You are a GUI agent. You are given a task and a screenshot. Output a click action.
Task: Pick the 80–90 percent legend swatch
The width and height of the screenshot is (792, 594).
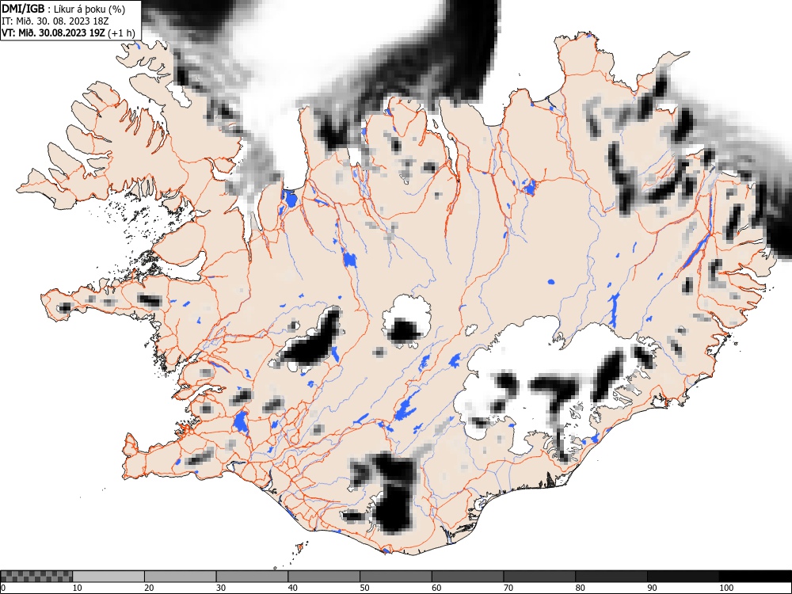coord(611,577)
